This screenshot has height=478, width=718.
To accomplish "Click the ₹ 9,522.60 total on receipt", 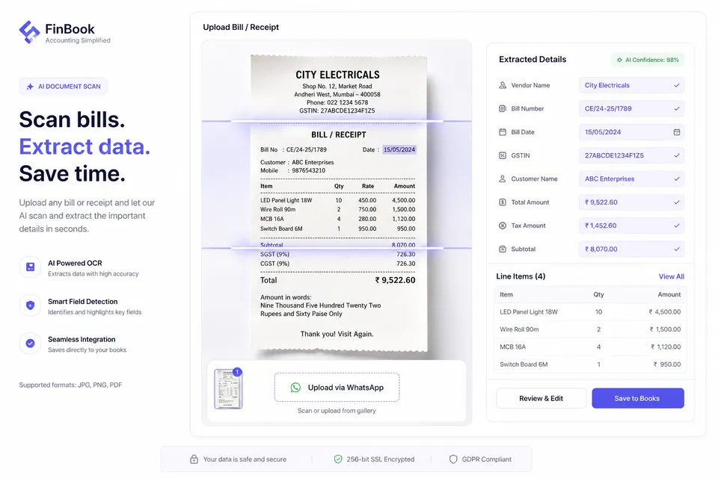I will [395, 280].
